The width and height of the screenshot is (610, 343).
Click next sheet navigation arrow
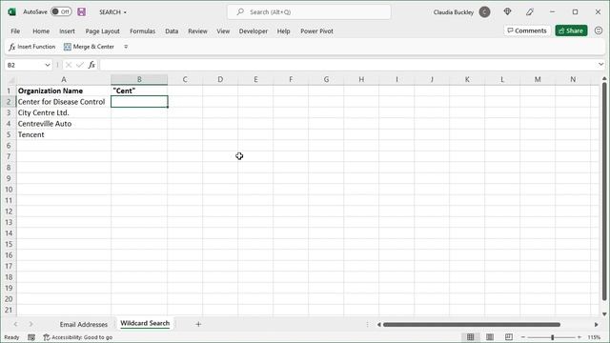pyautogui.click(x=30, y=324)
